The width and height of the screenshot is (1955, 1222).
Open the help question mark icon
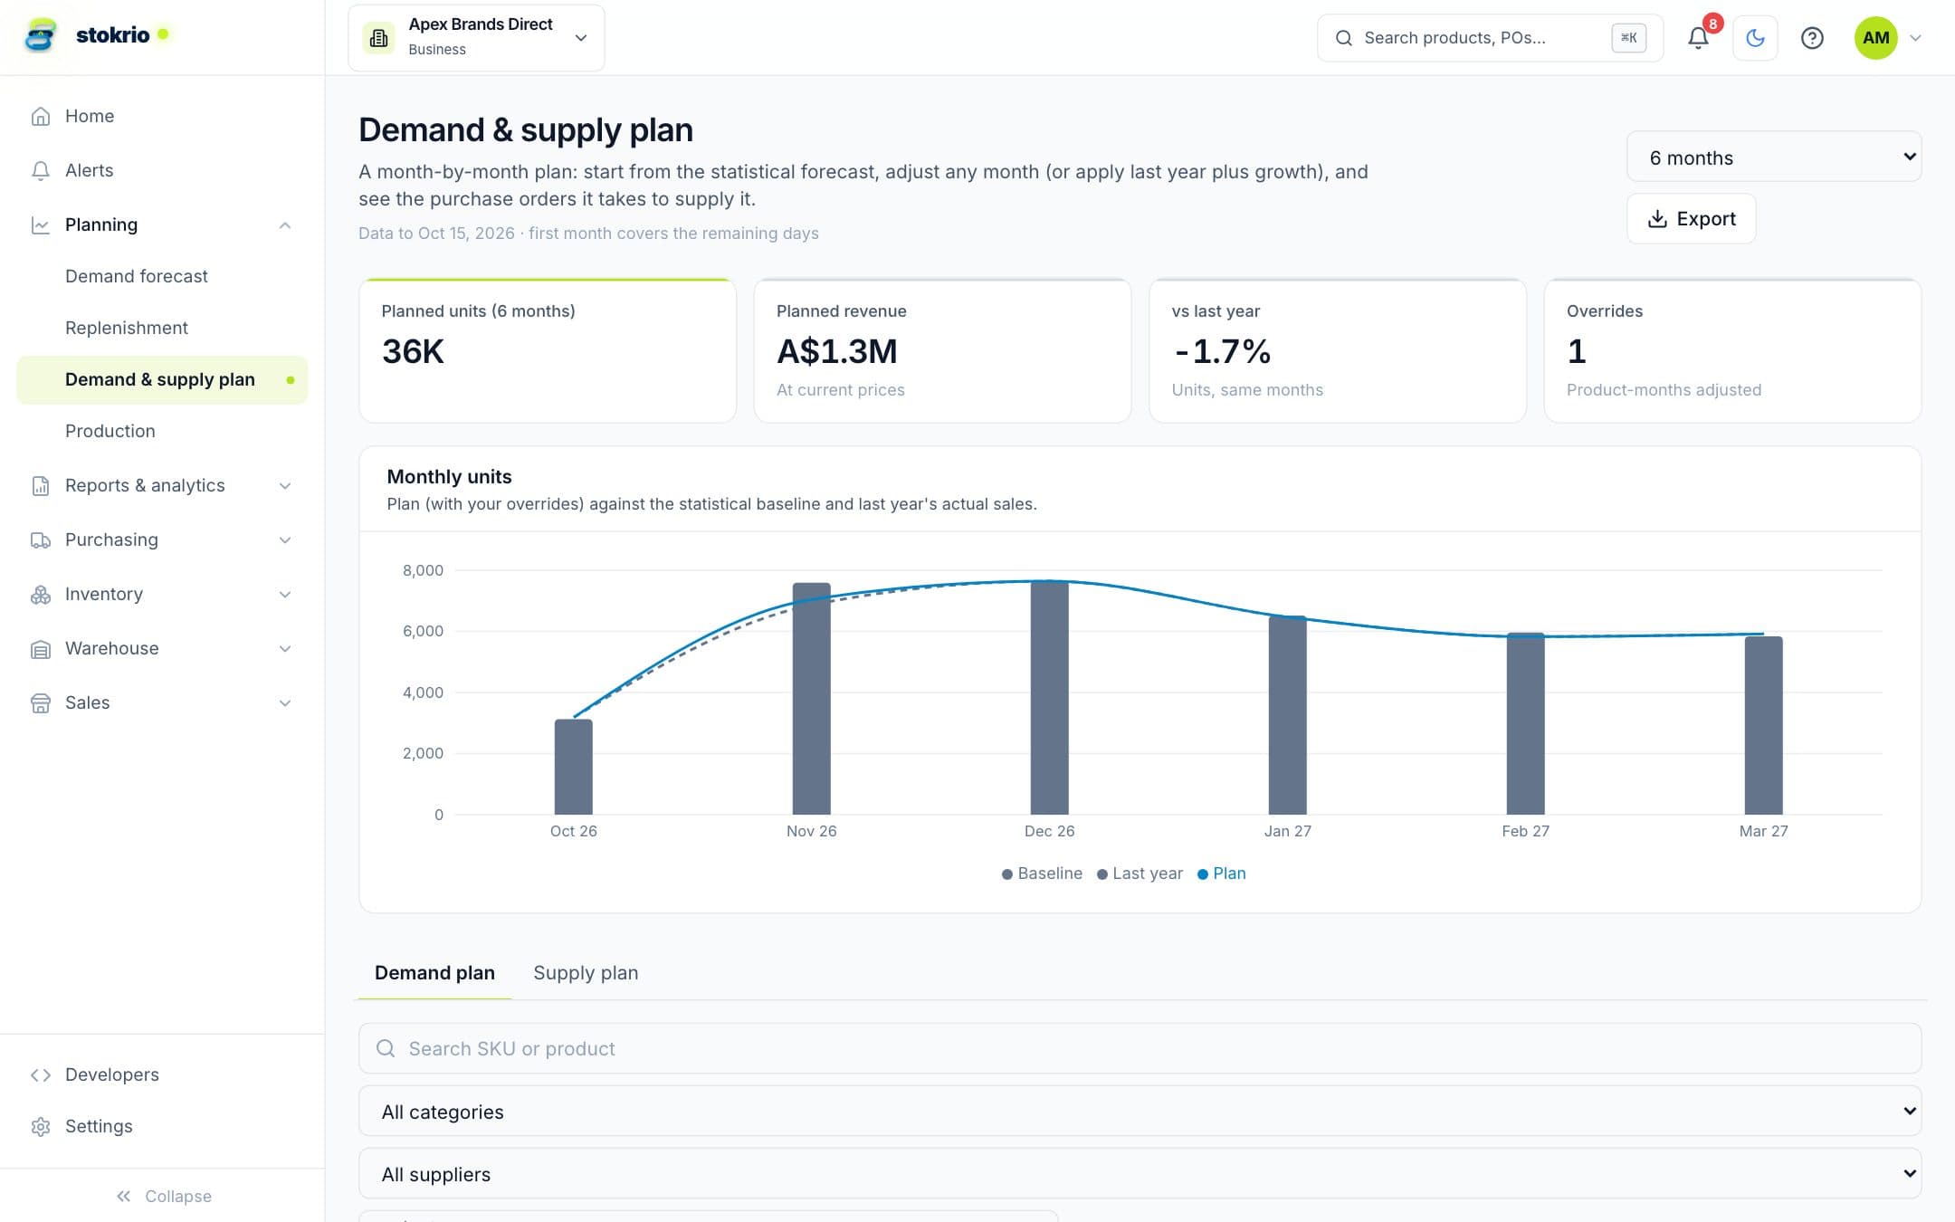(1812, 37)
